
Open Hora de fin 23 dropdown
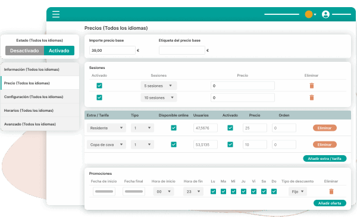(x=193, y=191)
